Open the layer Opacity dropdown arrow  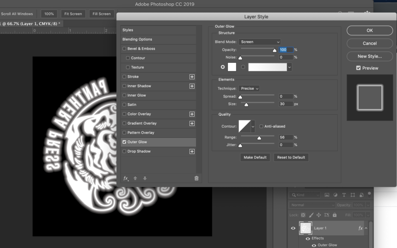click(x=368, y=205)
